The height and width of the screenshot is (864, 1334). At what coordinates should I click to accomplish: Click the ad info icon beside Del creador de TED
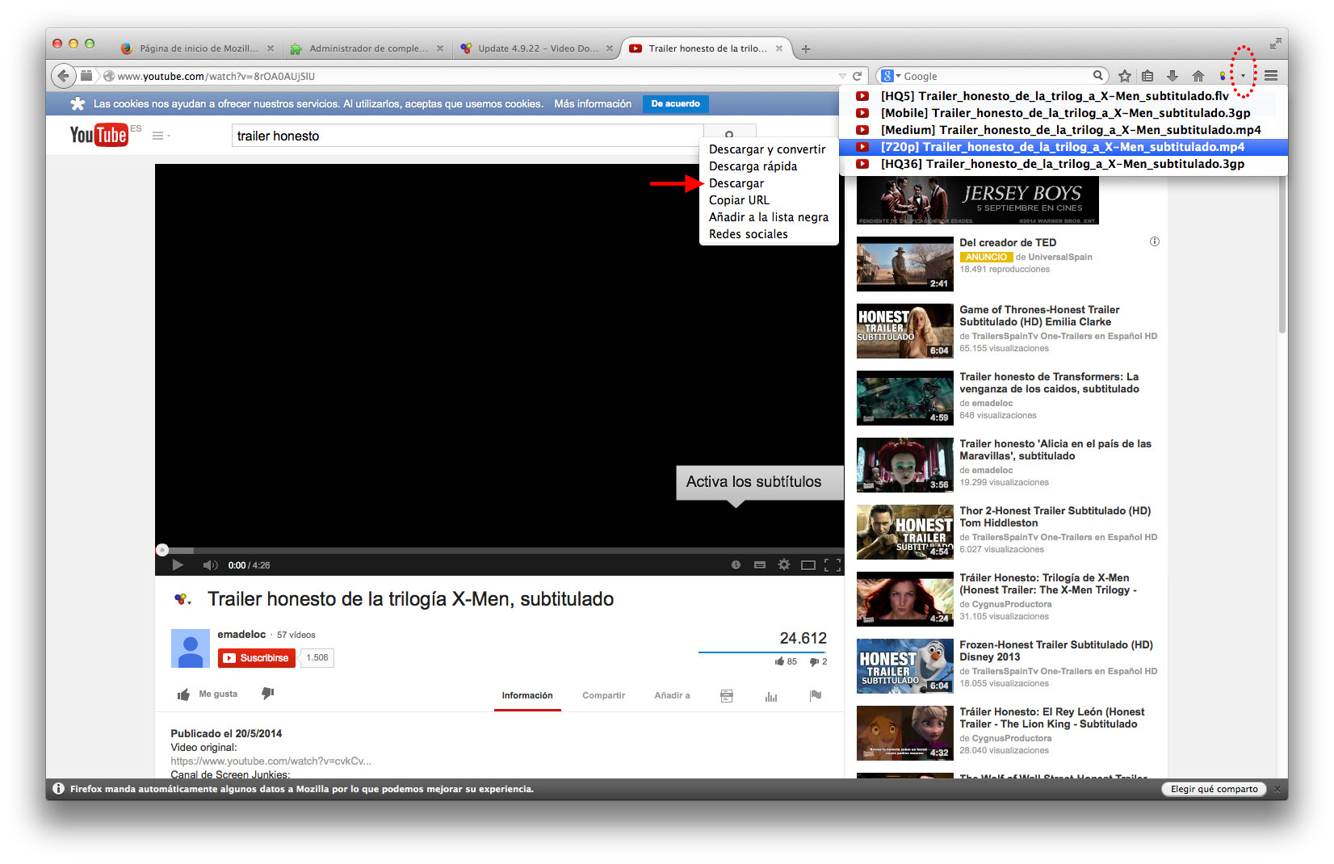pos(1155,241)
